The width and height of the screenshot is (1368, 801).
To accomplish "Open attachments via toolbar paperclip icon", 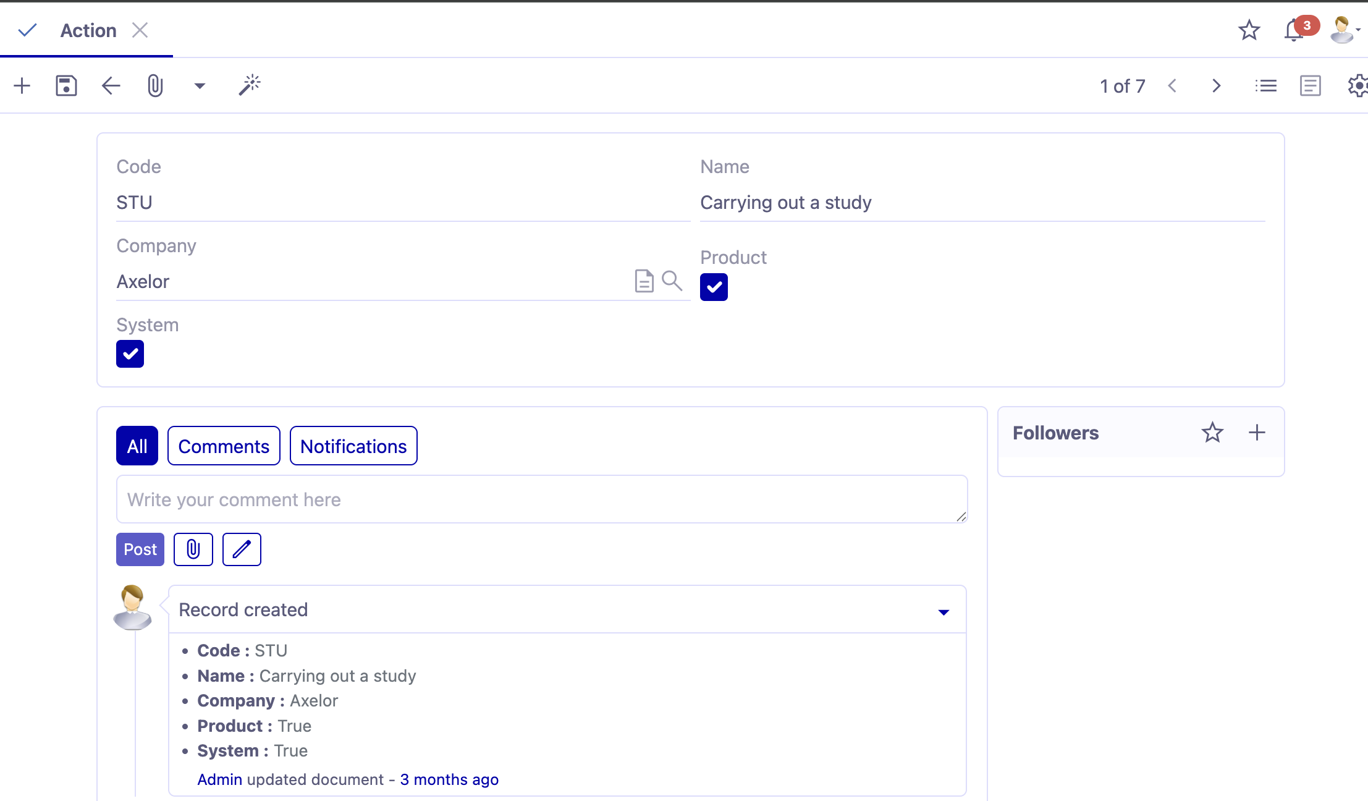I will tap(155, 85).
